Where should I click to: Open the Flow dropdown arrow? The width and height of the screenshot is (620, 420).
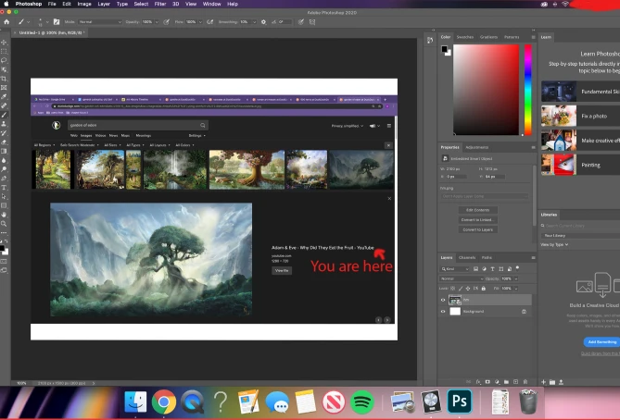[200, 22]
